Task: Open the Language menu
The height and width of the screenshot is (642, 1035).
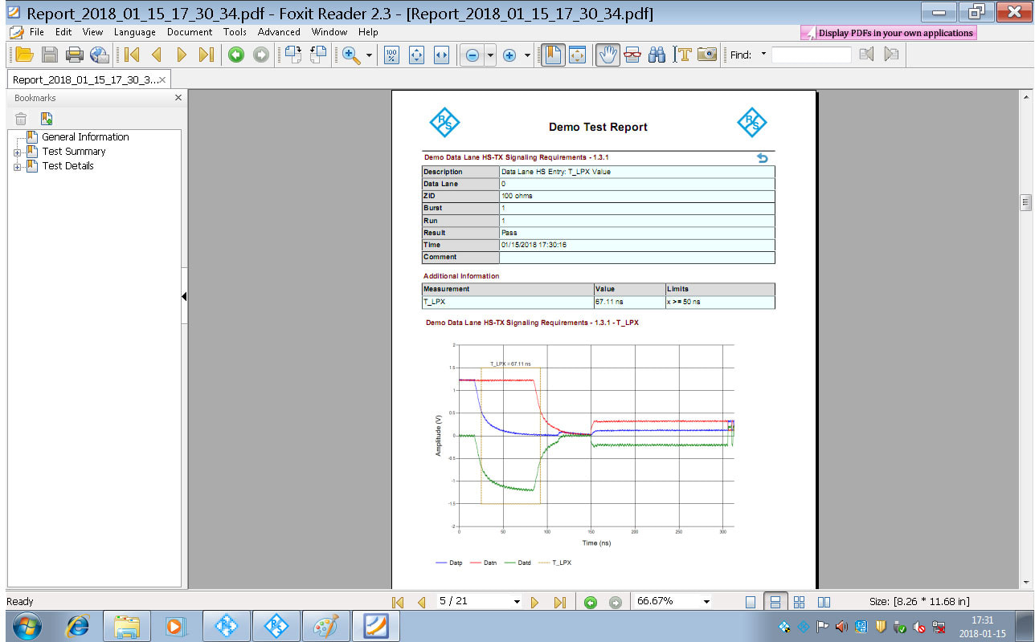Action: pos(135,32)
